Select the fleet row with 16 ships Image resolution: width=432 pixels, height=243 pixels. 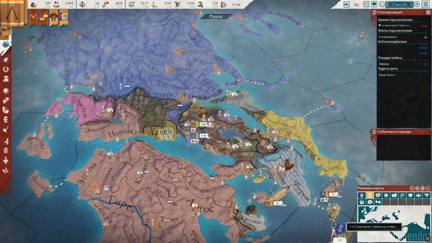(403, 36)
